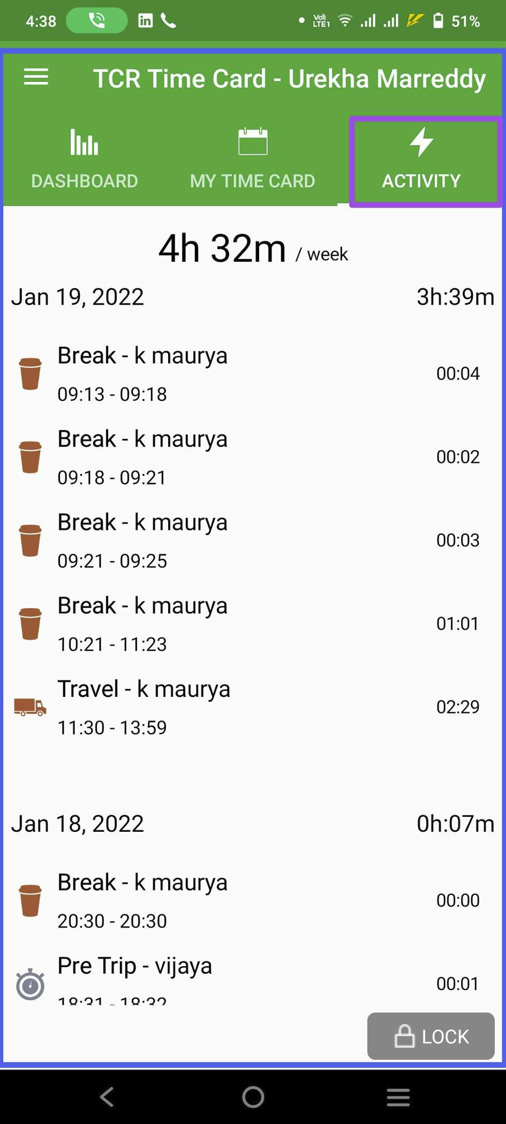Tap coffee cup icon for 10:21 break
The height and width of the screenshot is (1124, 506).
pos(30,624)
